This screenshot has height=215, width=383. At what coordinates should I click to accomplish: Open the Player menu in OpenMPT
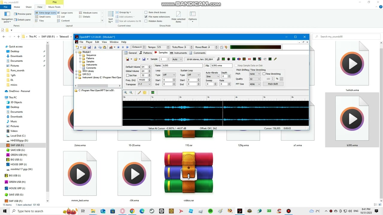[89, 42]
